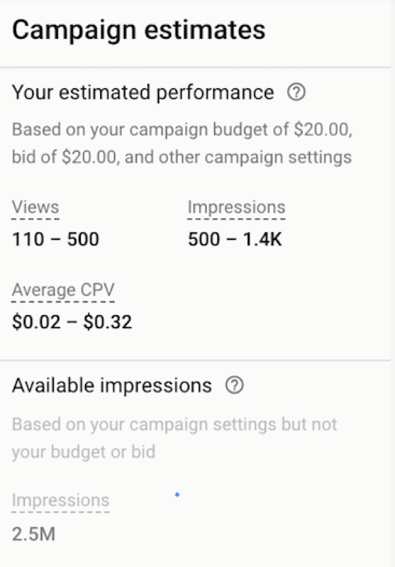The image size is (395, 567).
Task: Select the Impressions label next to Views
Action: point(236,207)
